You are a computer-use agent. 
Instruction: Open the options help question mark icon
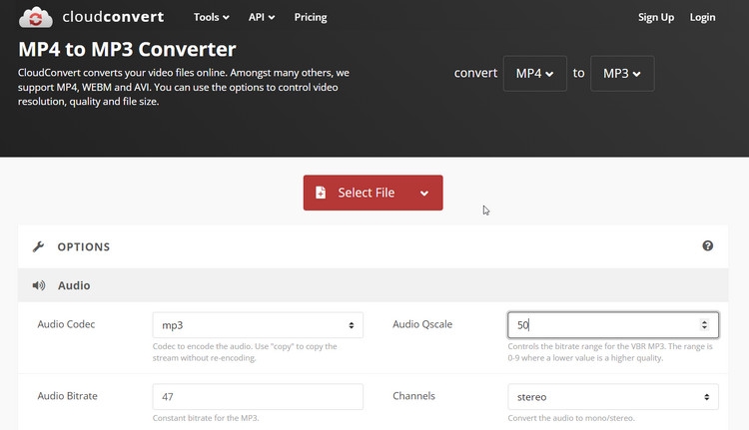click(x=707, y=245)
